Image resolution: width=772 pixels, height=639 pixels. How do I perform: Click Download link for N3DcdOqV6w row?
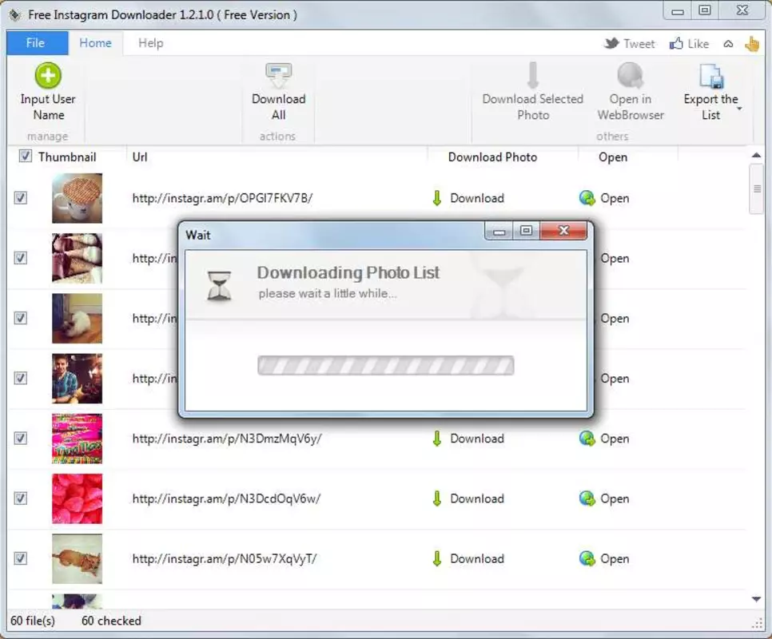(x=477, y=498)
